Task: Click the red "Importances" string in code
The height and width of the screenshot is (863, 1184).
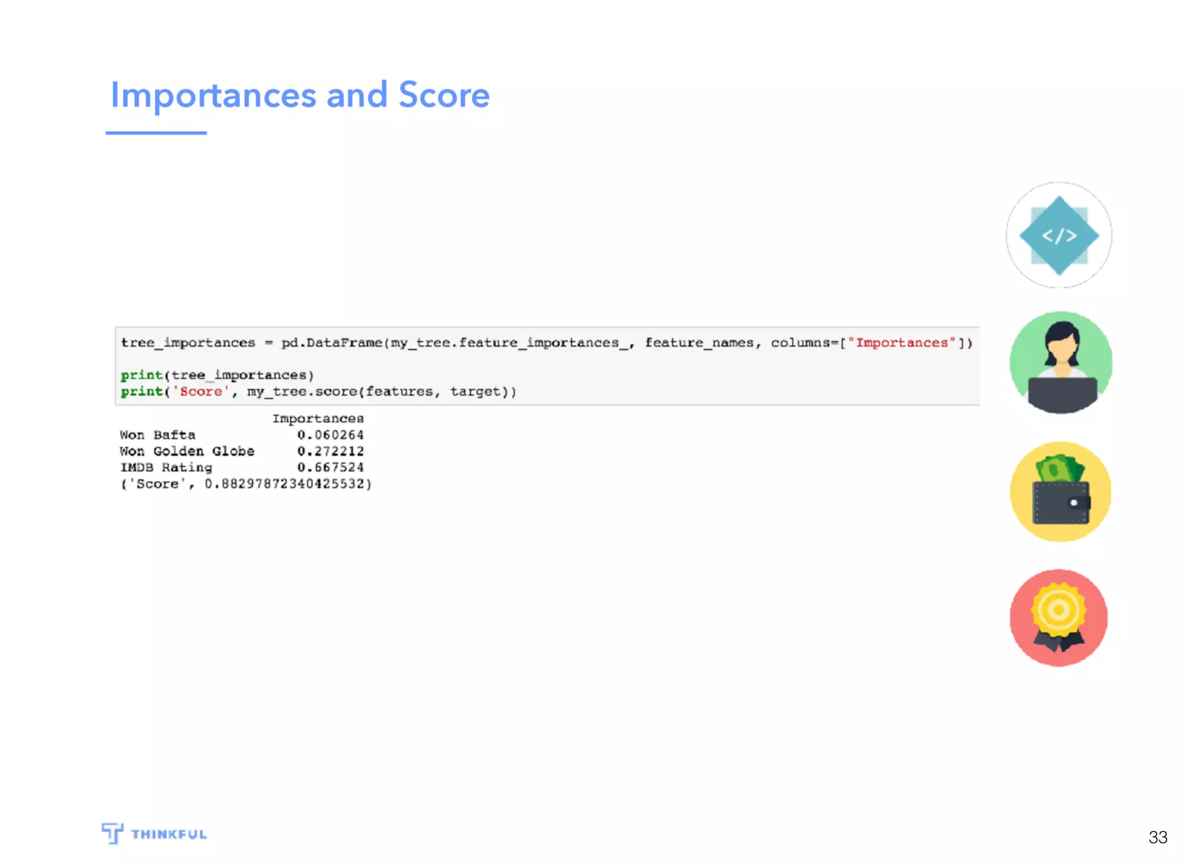Action: 902,343
